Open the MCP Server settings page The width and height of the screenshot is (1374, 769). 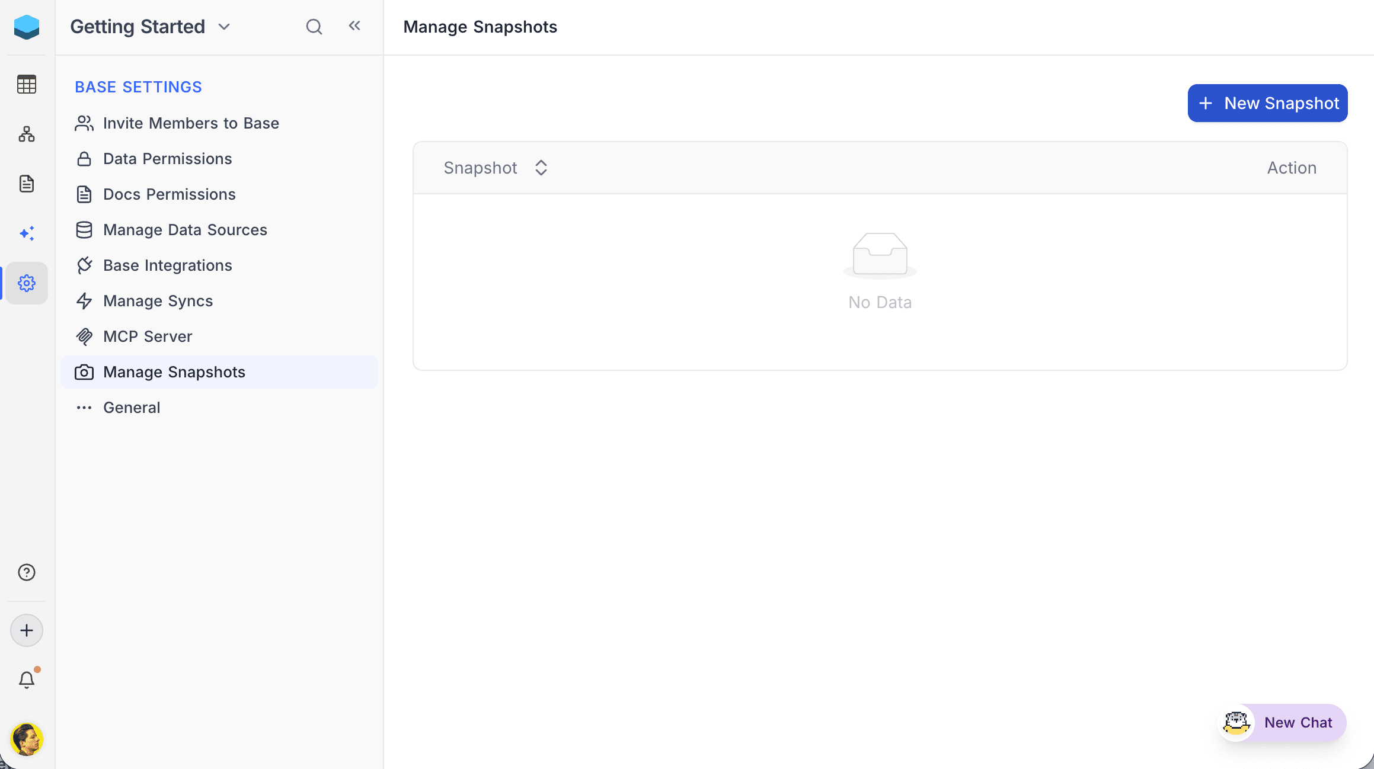148,337
